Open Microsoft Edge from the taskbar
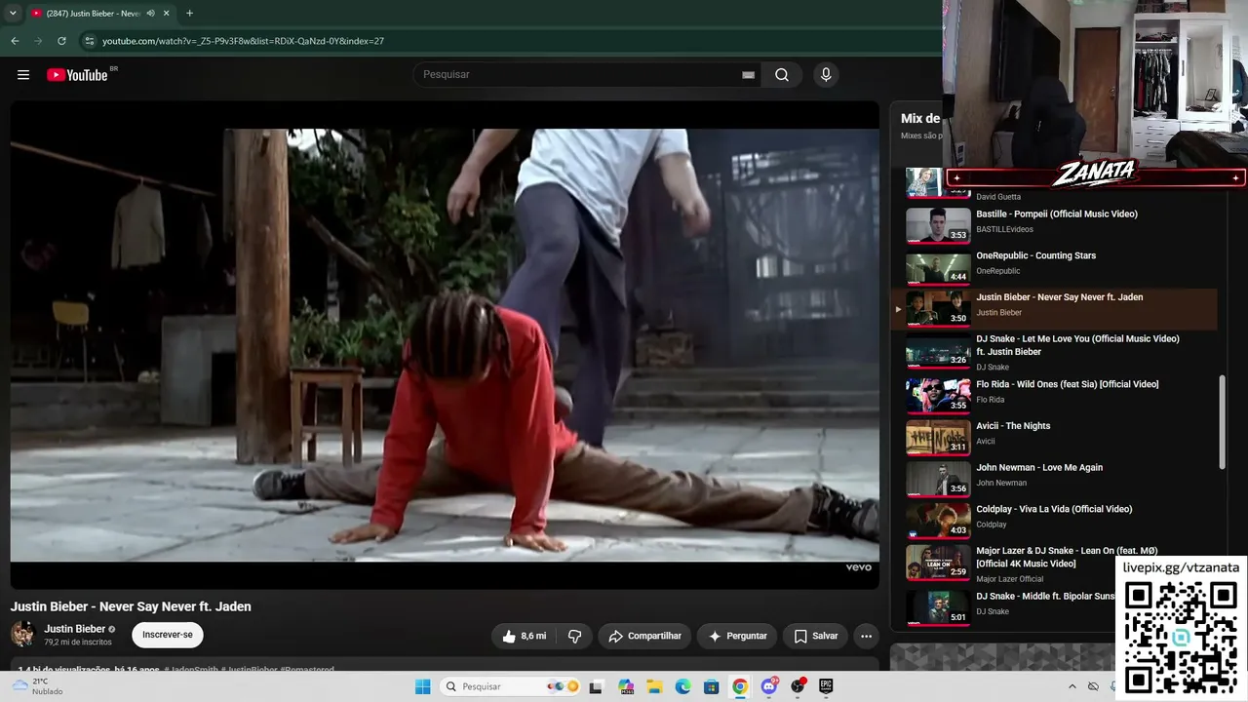Viewport: 1248px width, 702px height. pyautogui.click(x=682, y=686)
